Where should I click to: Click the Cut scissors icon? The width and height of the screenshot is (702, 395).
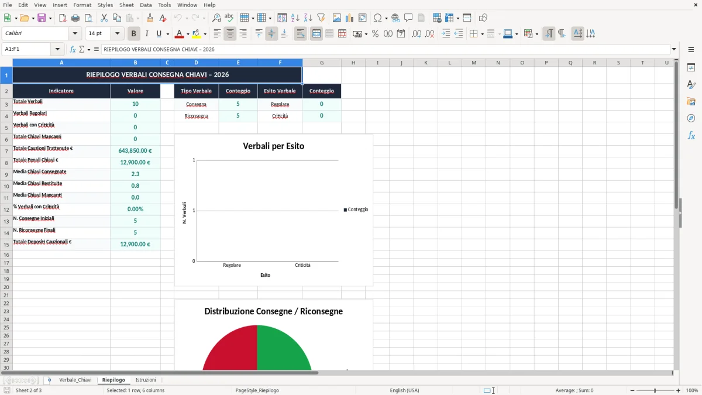(104, 18)
